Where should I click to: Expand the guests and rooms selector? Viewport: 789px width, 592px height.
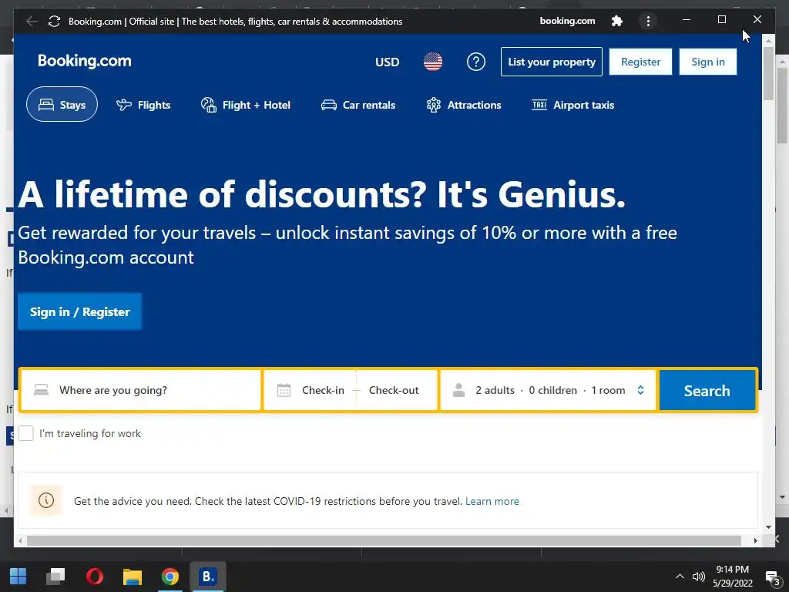(549, 391)
